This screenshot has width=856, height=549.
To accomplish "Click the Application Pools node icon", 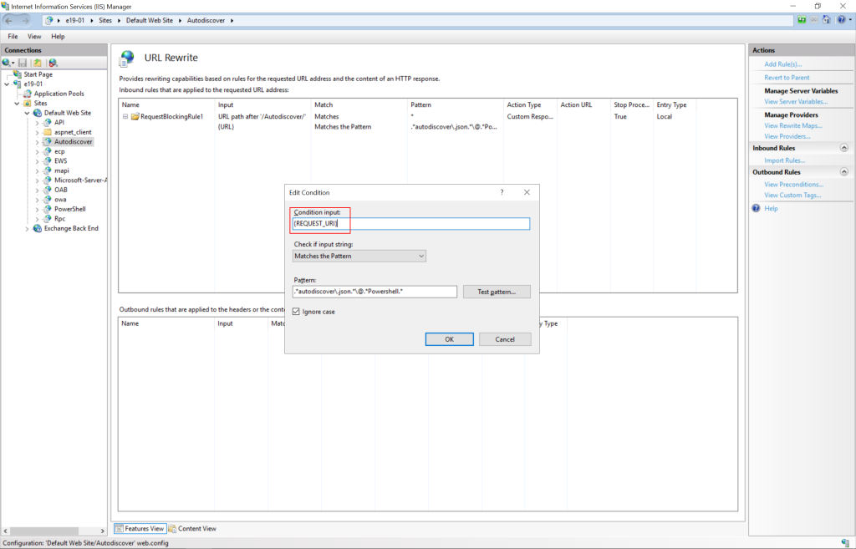I will click(x=27, y=93).
